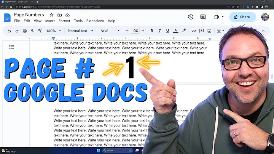Open the Help menu
This screenshot has width=274, height=154.
tap(111, 21)
